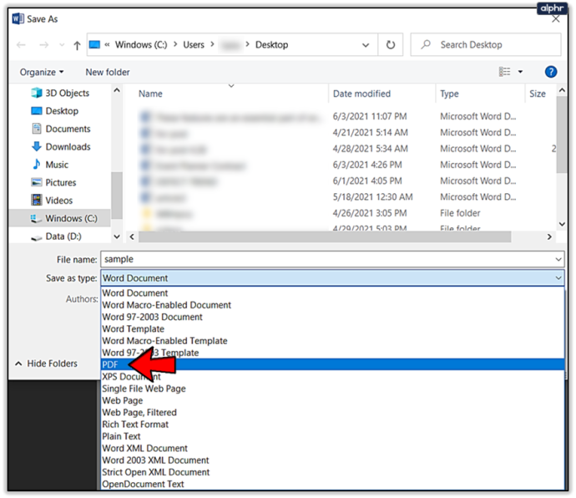Open the 3D Objects folder
576x498 pixels.
point(60,93)
